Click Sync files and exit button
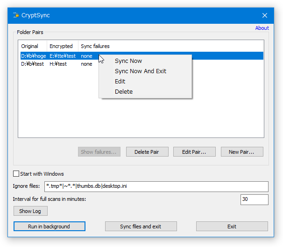This screenshot has width=283, height=247. coord(141,226)
